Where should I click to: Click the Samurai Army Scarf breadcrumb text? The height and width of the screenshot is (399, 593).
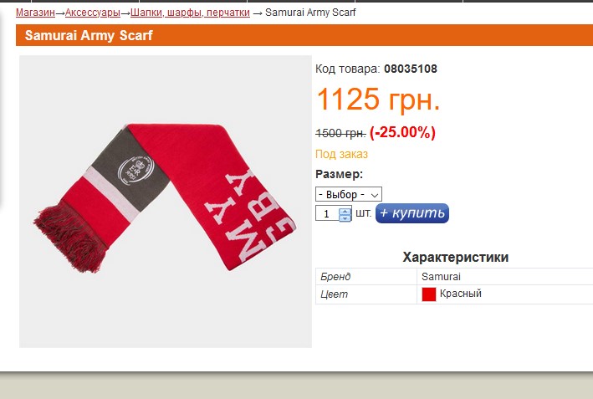tap(310, 13)
